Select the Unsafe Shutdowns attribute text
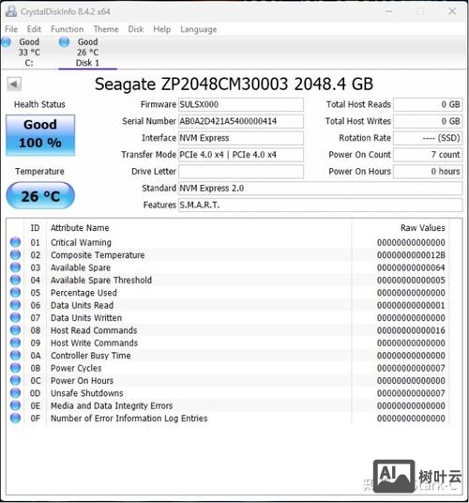The width and height of the screenshot is (469, 503). pos(87,393)
